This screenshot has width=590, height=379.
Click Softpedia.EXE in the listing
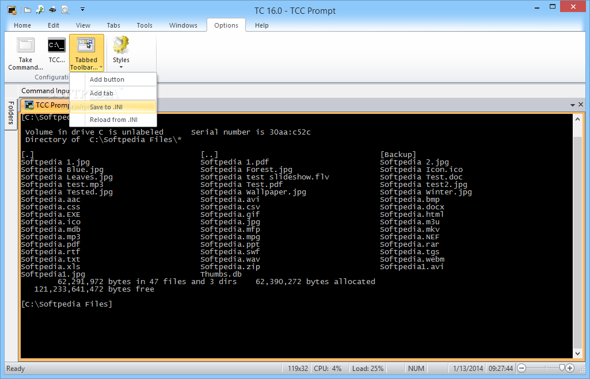(x=51, y=215)
